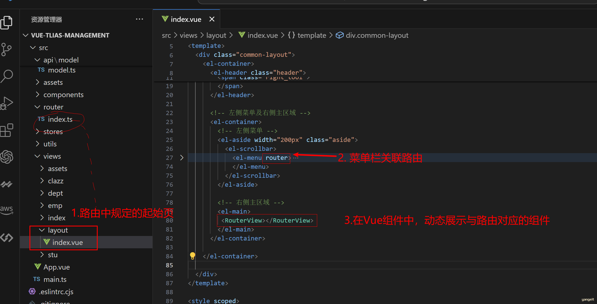597x304 pixels.
Task: Collapse the VUE-TLIAS-MANAGEMENT root folder
Action: click(26, 35)
